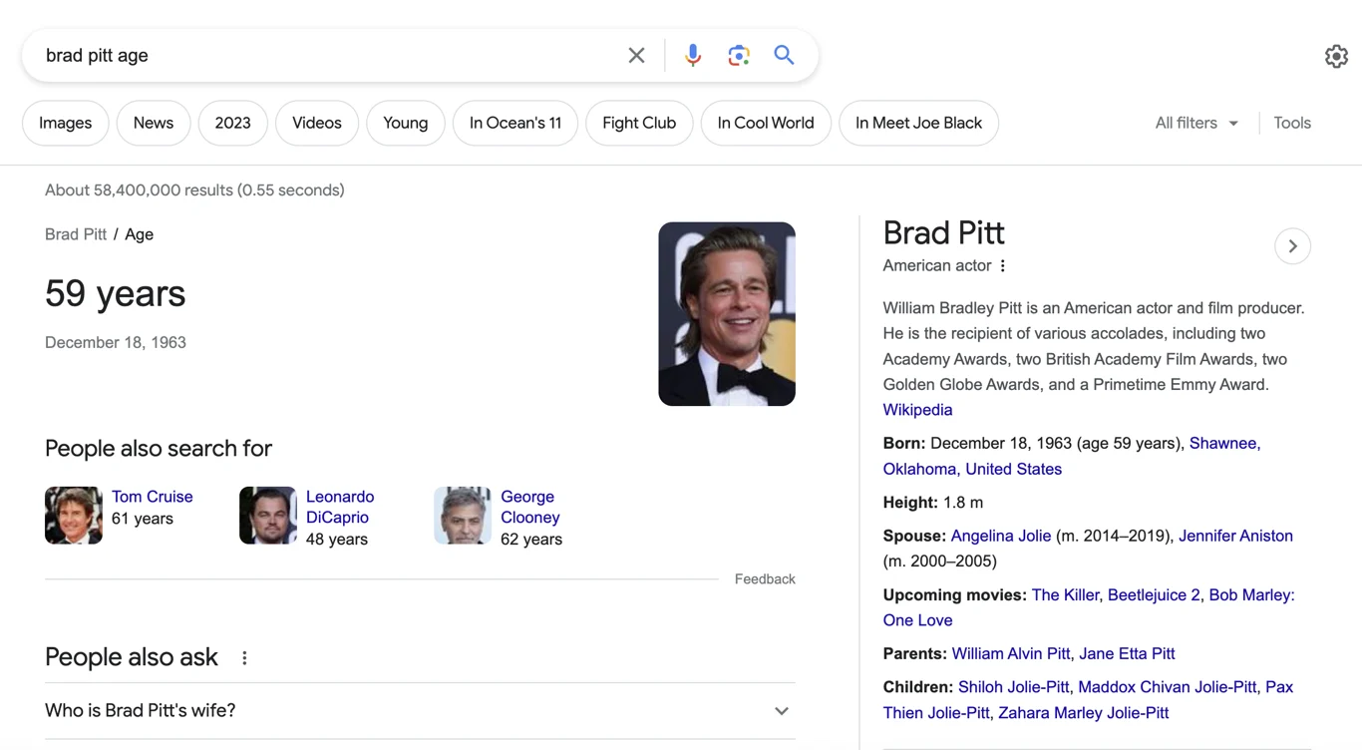1362x750 pixels.
Task: Apply the Fight Club filter chip
Action: click(638, 123)
